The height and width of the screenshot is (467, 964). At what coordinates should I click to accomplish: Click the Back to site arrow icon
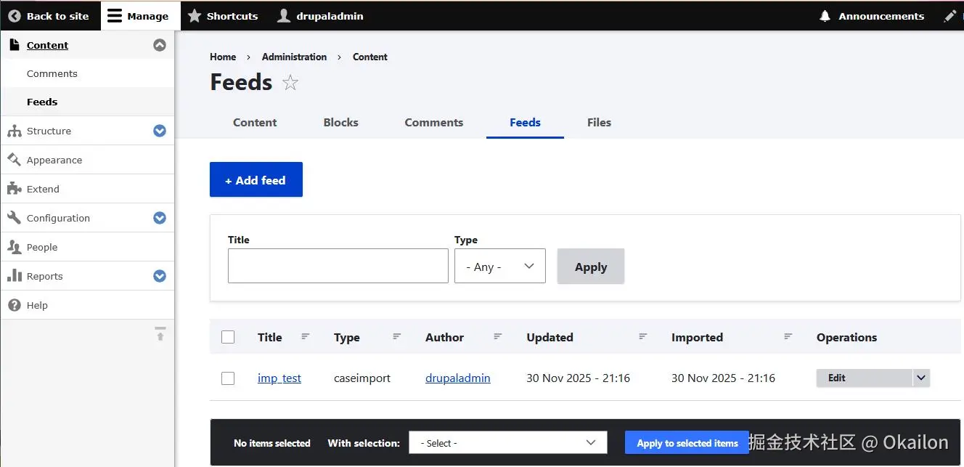click(15, 16)
